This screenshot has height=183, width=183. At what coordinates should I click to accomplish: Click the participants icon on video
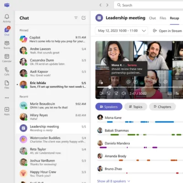click(x=101, y=82)
